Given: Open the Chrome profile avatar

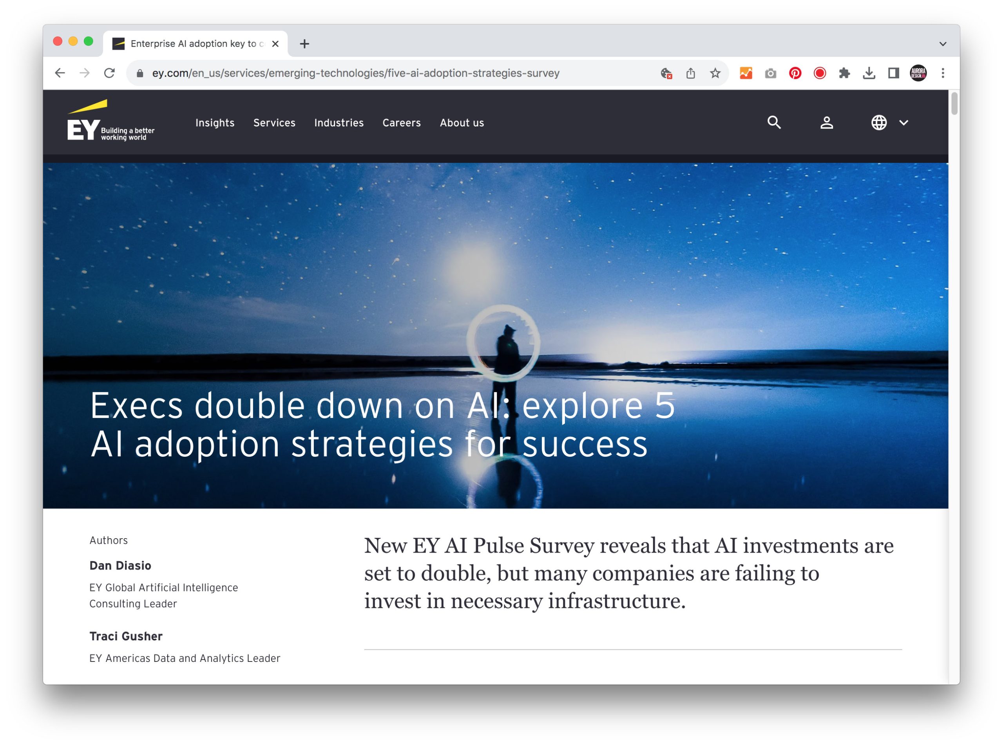Looking at the screenshot, I should click(918, 73).
